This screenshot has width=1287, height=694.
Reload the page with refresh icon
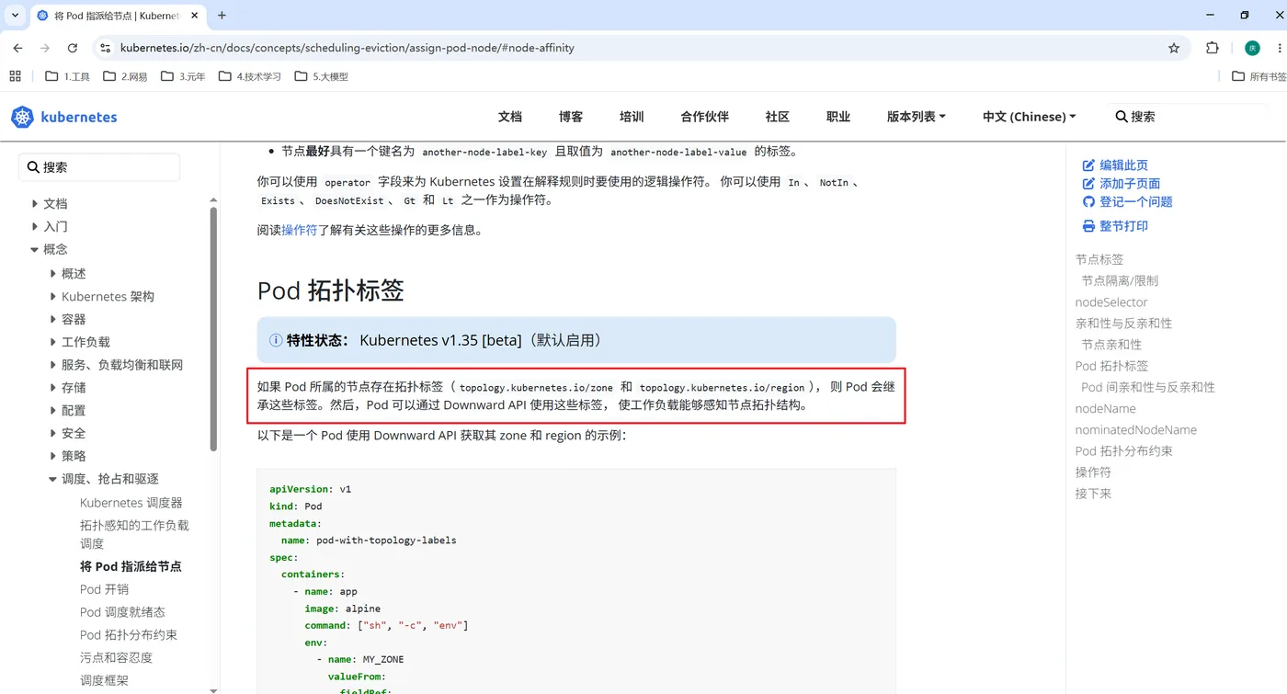[73, 48]
